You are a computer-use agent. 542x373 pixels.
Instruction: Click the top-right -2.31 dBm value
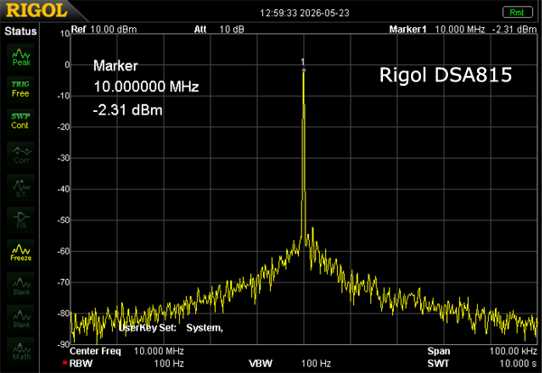pyautogui.click(x=514, y=30)
